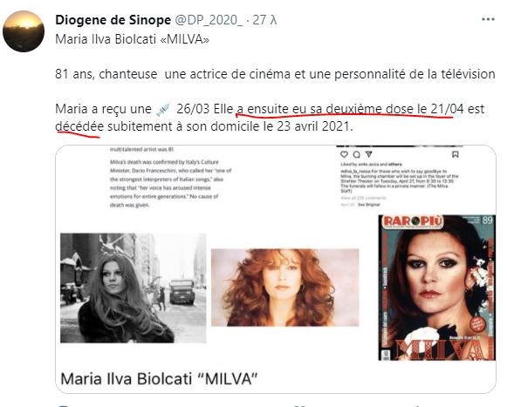Click the 27 λ tweet timestamp
This screenshot has width=507, height=407.
[264, 20]
